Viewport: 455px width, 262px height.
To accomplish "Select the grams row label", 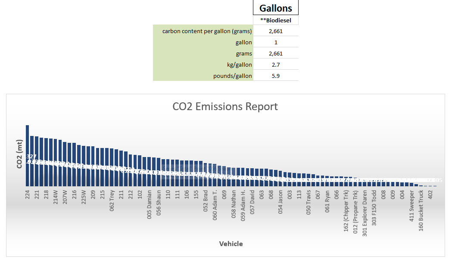I will (x=245, y=53).
